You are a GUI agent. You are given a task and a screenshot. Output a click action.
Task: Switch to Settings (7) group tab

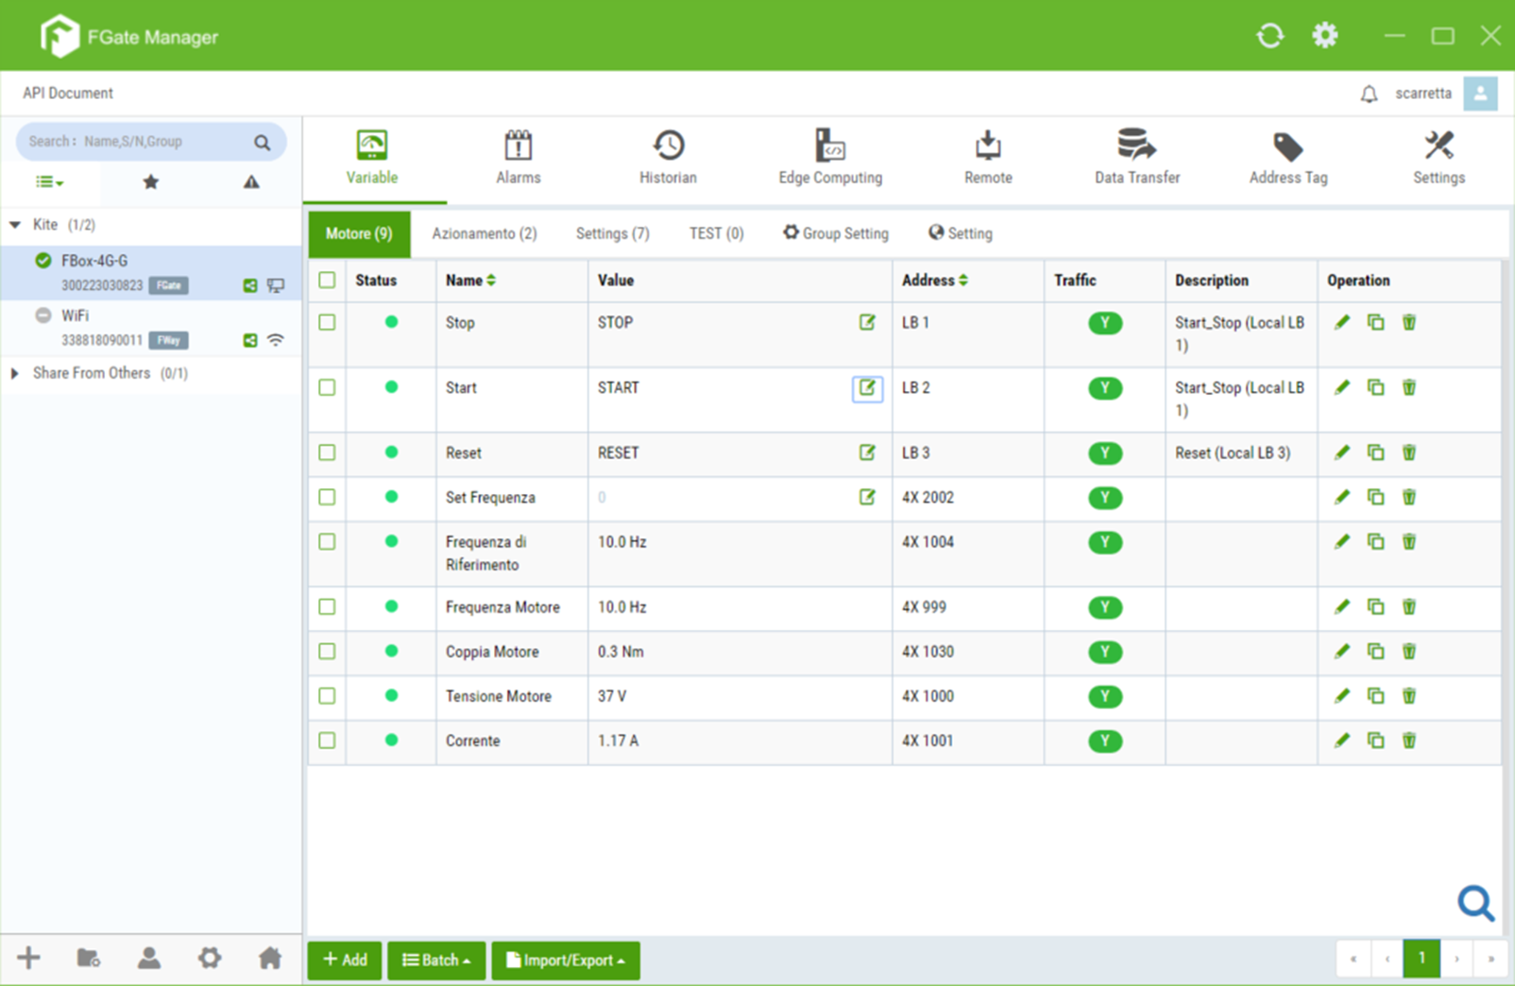(613, 233)
